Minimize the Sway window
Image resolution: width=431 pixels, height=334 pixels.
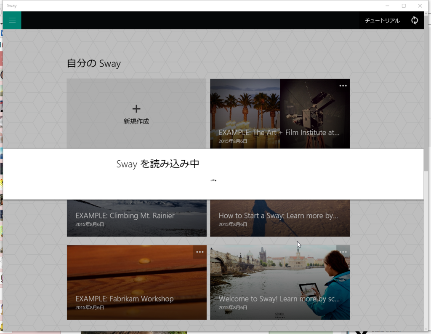387,5
